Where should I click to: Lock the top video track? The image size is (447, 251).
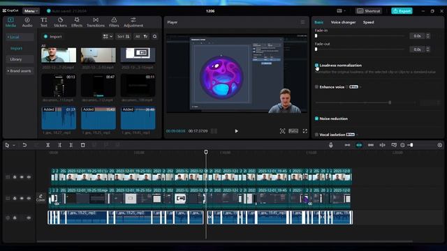click(x=15, y=177)
